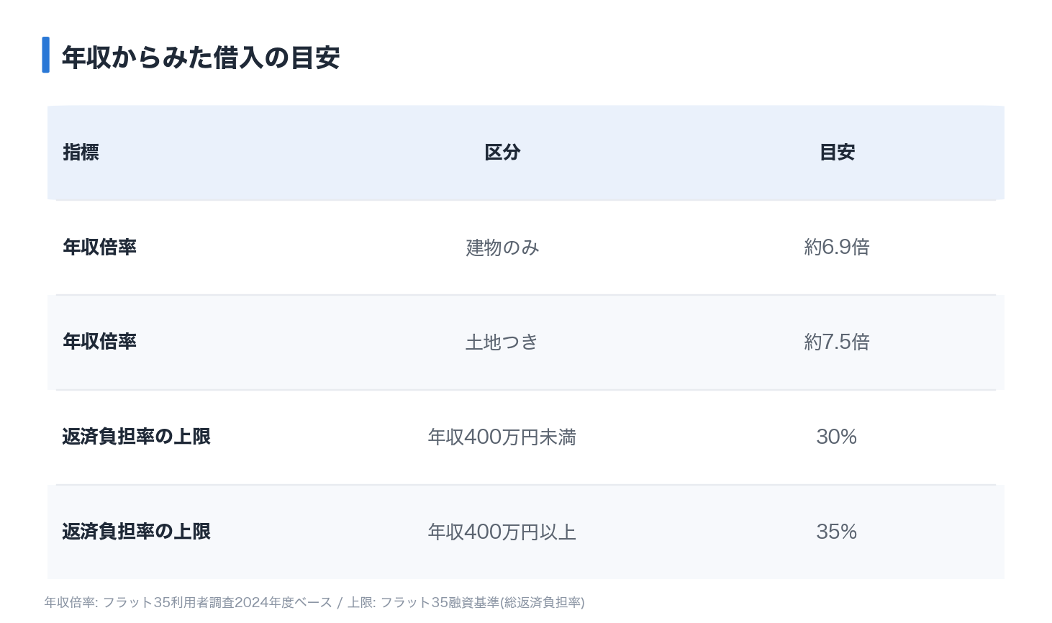This screenshot has height=623, width=1052.
Task: Click the 約6.9倍 value
Action: [837, 247]
